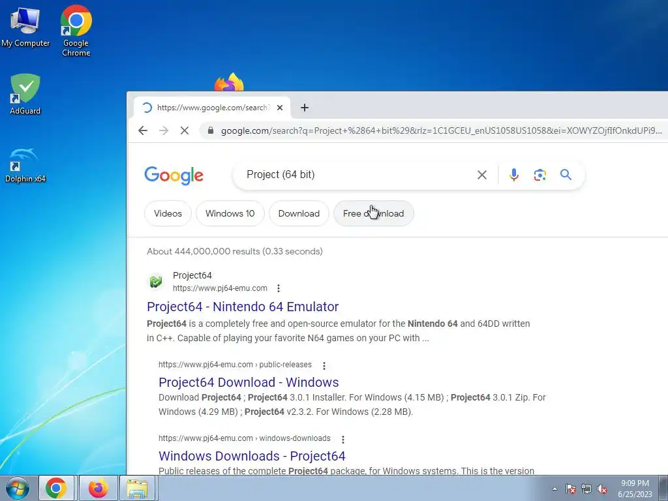
Task: Open Action Center flag icon
Action: [571, 489]
